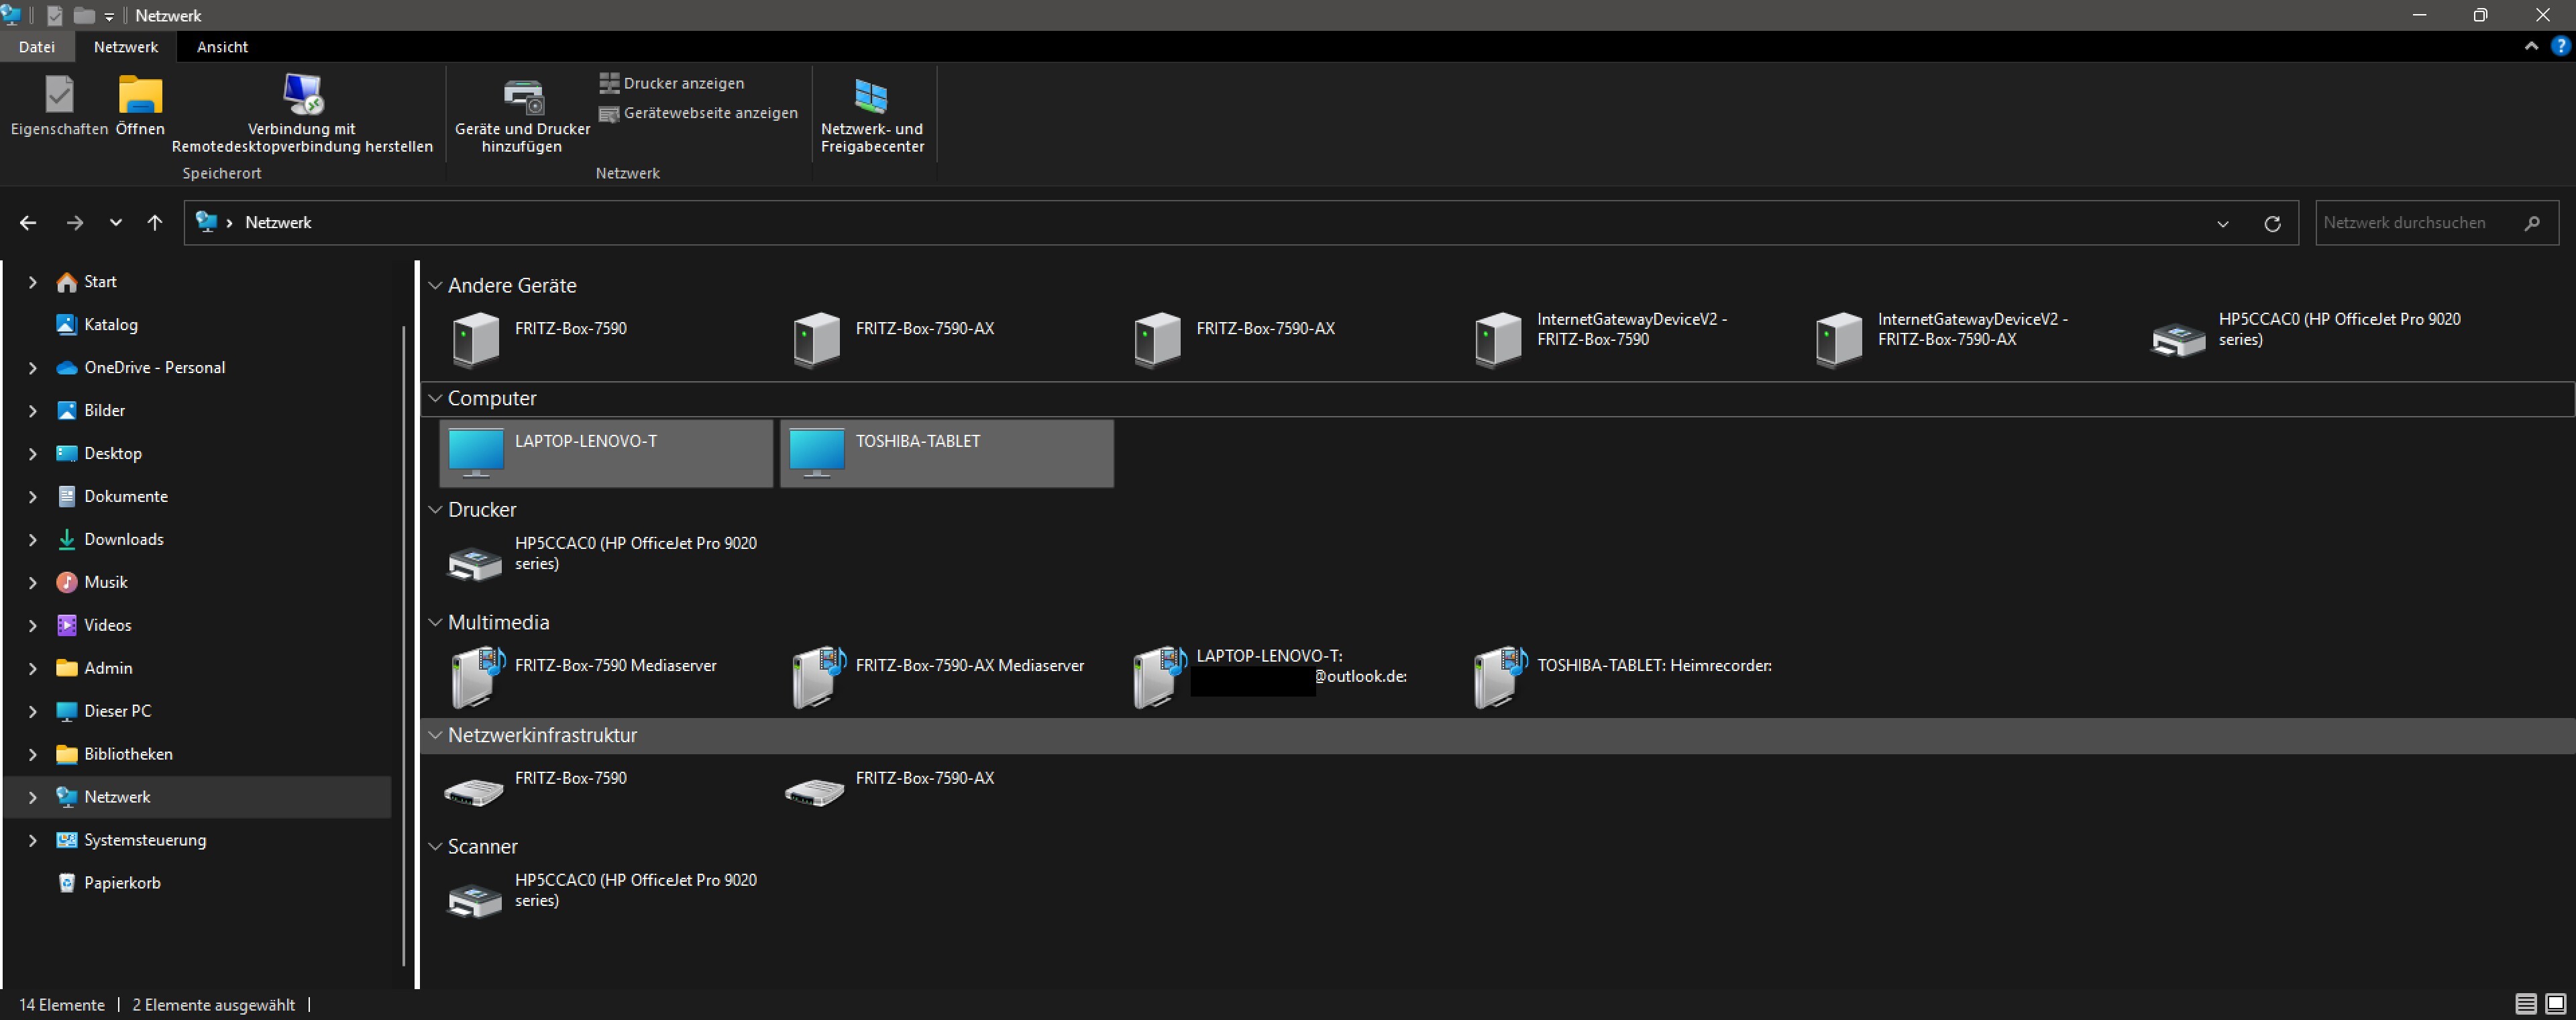Screen dimensions: 2576x1020
Task: Open the FRITZ-Box-7590 Mediaserver device
Action: pos(476,676)
